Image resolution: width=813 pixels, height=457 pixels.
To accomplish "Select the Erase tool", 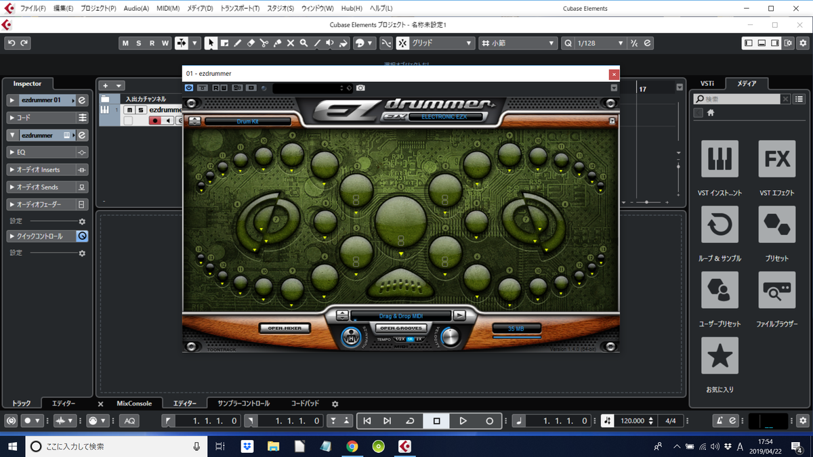I will [x=251, y=43].
